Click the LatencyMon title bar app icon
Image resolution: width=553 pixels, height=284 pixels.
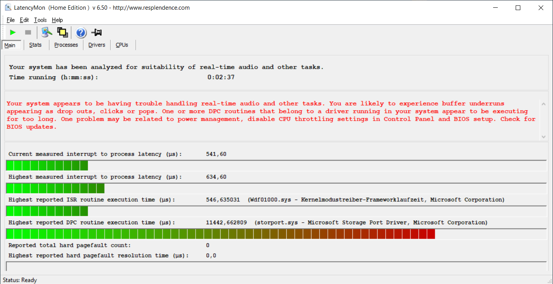[x=8, y=8]
